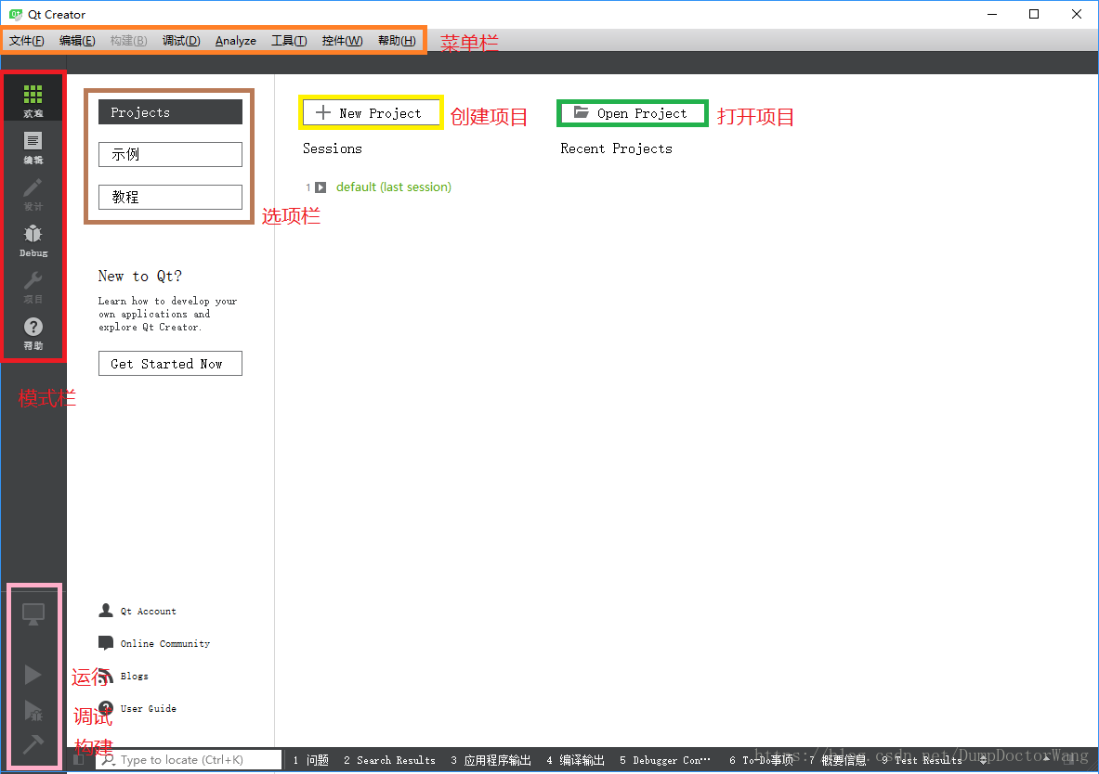The image size is (1099, 774).
Task: Click the play icon beside default session
Action: 321,187
